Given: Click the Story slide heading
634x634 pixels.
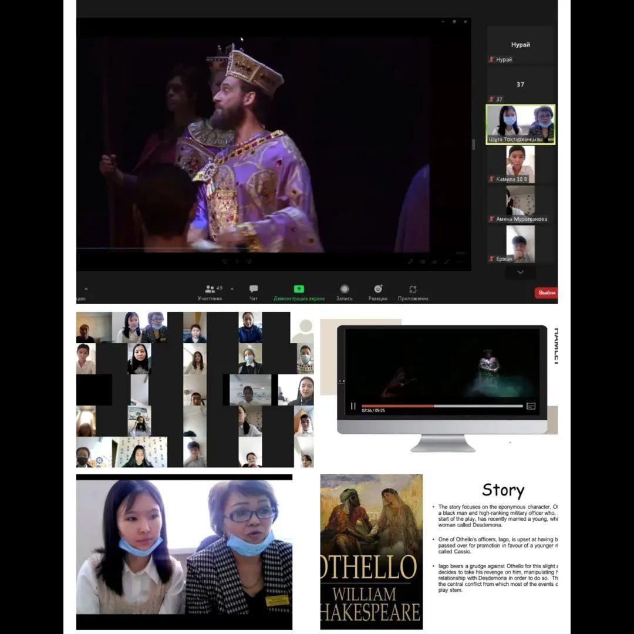Looking at the screenshot, I should point(504,490).
